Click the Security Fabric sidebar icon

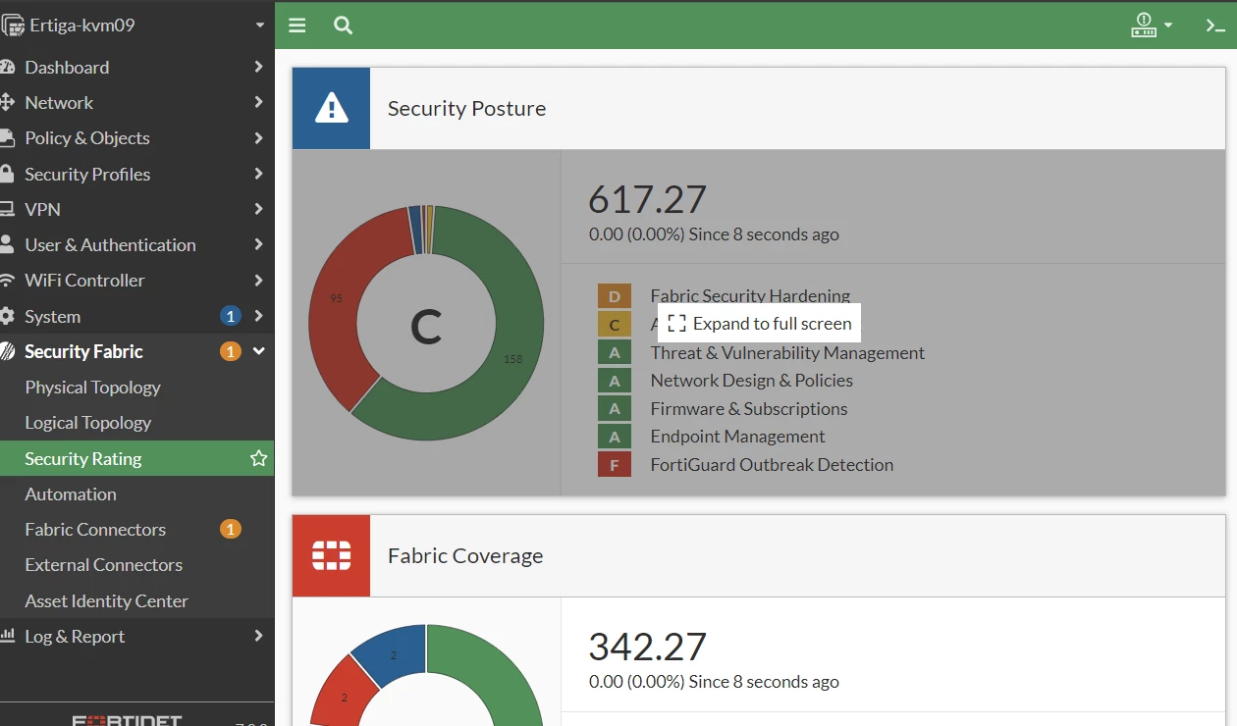point(7,351)
